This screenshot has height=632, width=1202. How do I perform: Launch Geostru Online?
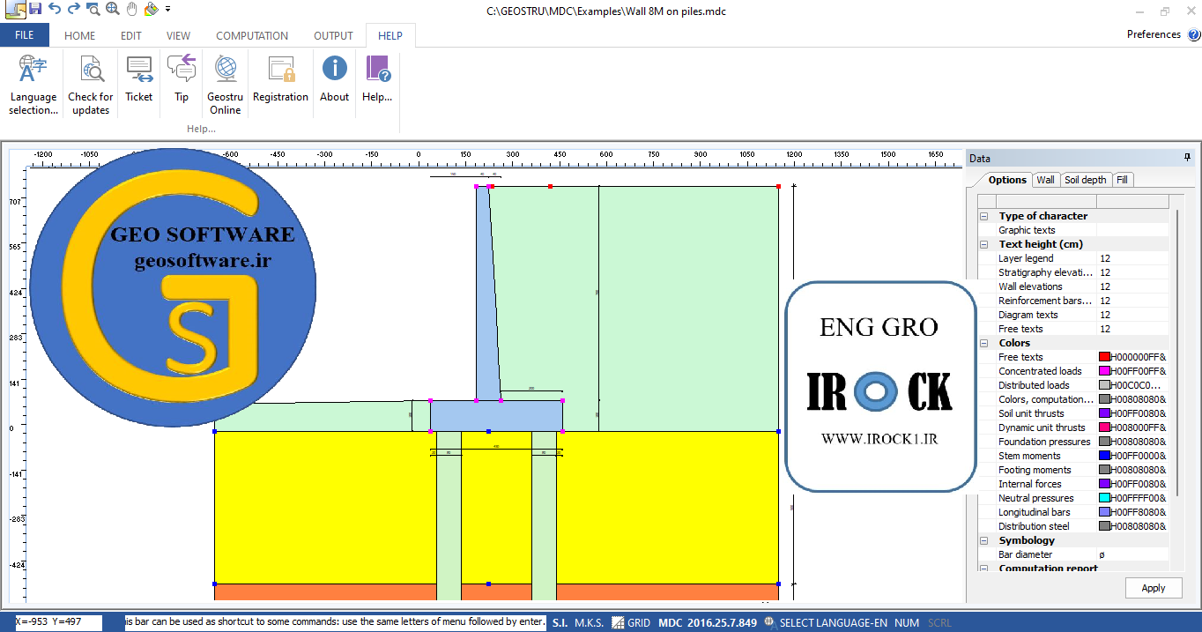coord(225,84)
